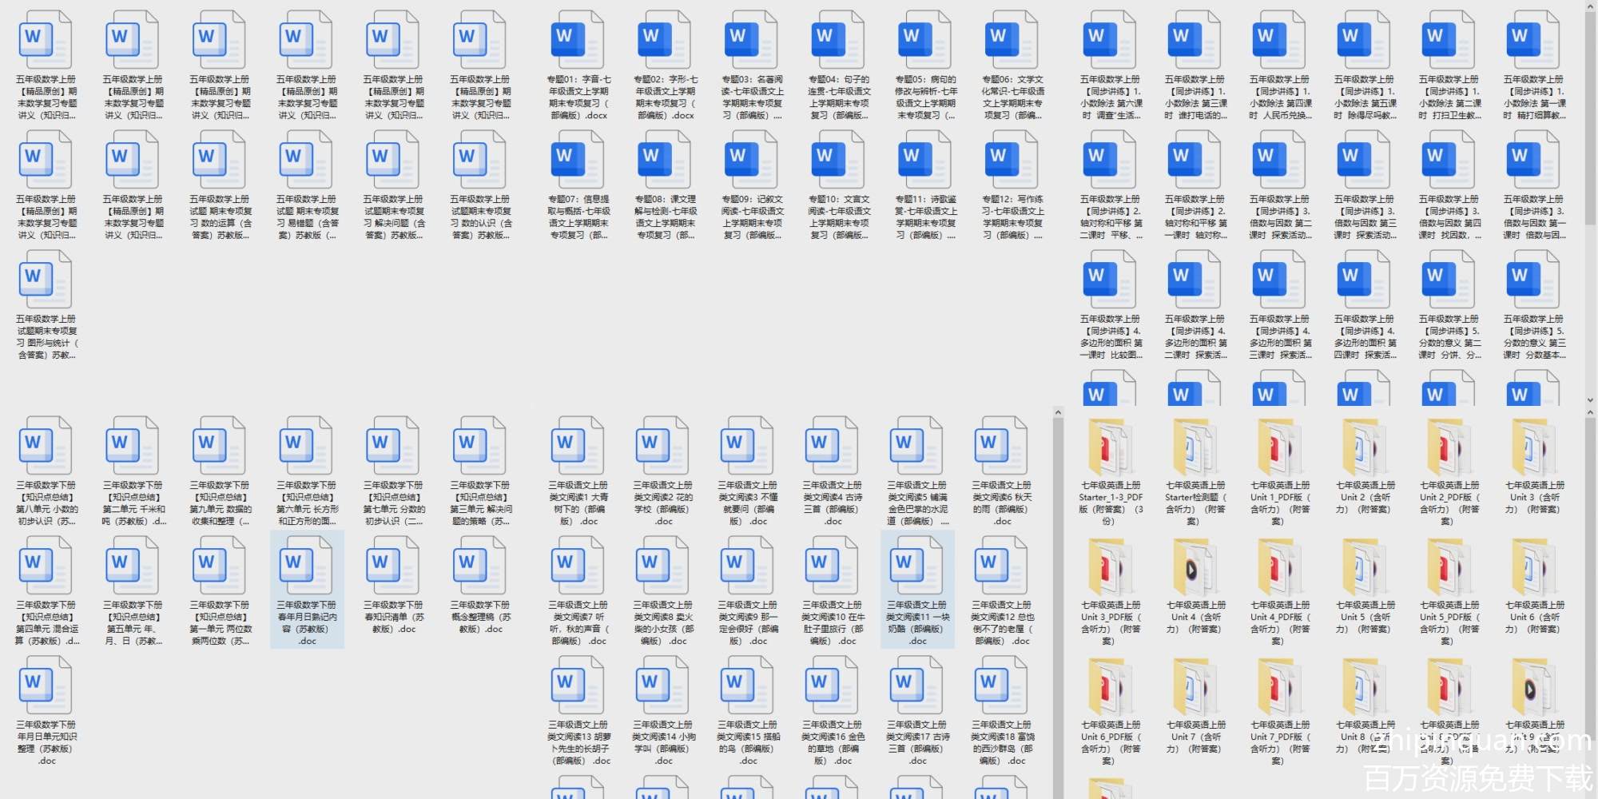Image resolution: width=1598 pixels, height=799 pixels.
Task: Click the 春年月日熟记内容 Word file icon
Action: [307, 566]
